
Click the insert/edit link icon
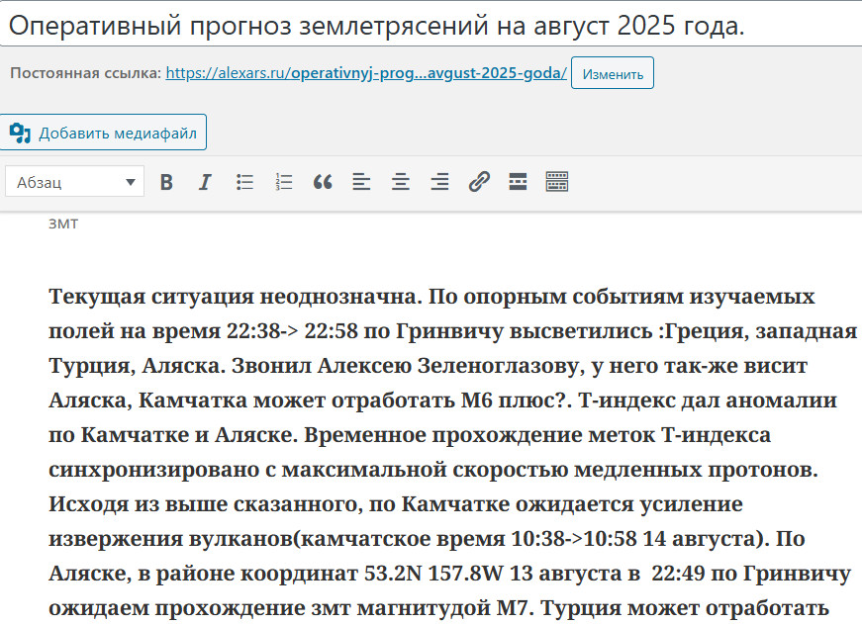pos(479,182)
